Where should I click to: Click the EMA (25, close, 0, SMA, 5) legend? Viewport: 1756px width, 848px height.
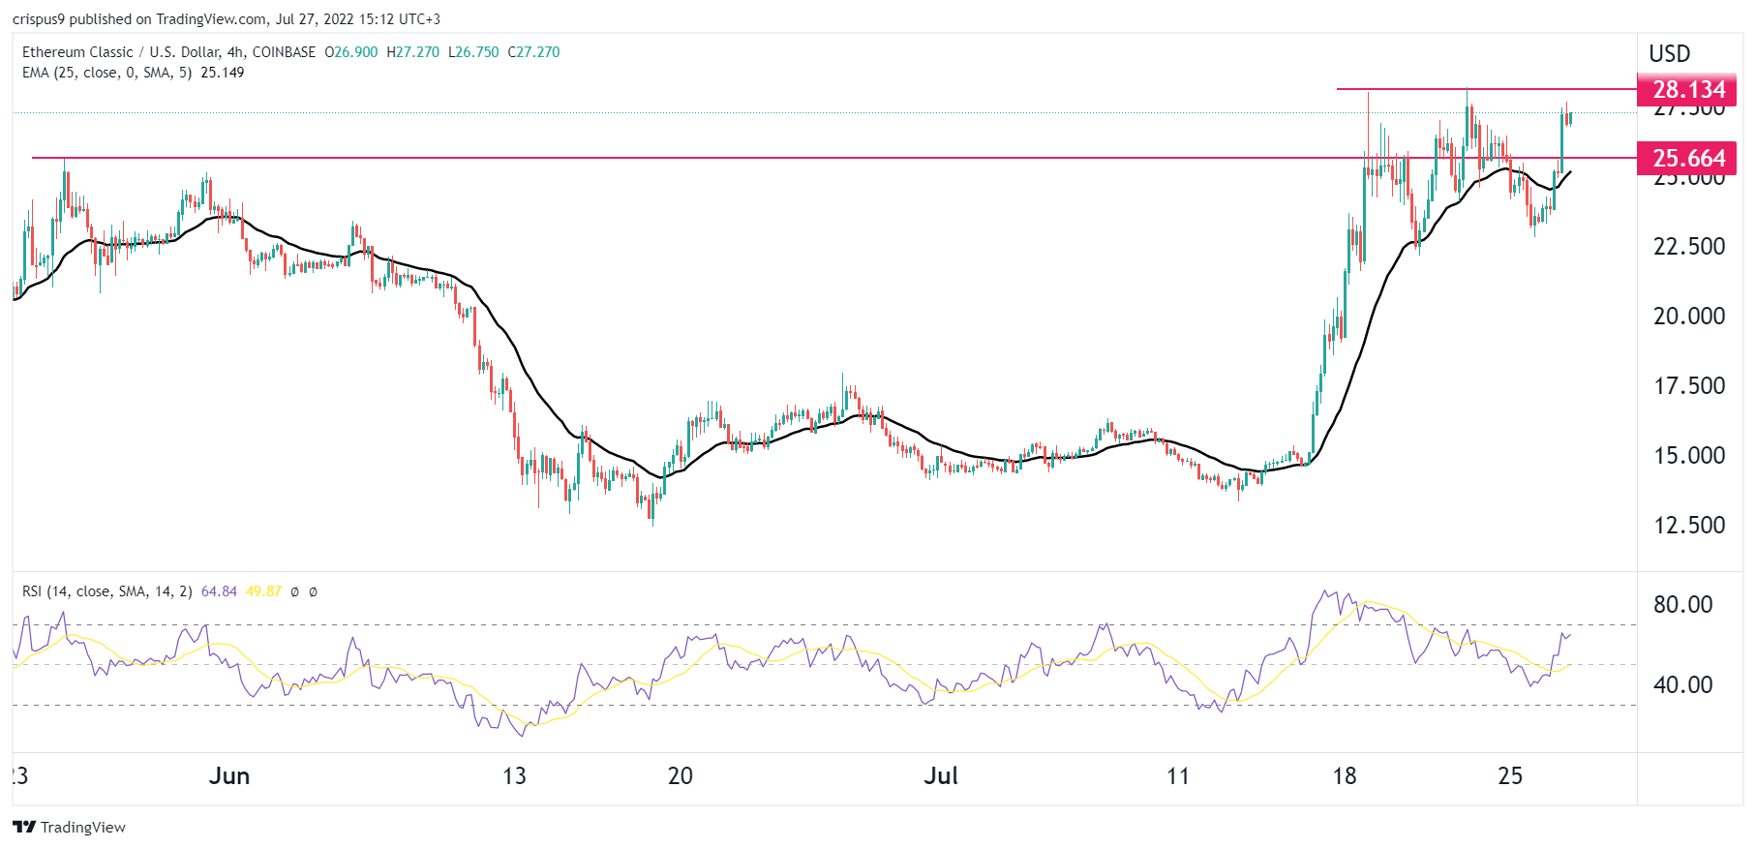[x=106, y=73]
